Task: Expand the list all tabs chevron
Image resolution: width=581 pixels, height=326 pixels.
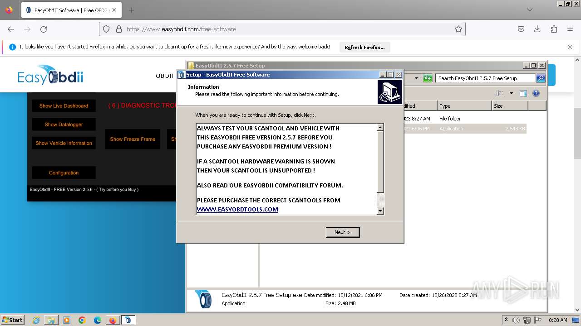Action: 530,10
